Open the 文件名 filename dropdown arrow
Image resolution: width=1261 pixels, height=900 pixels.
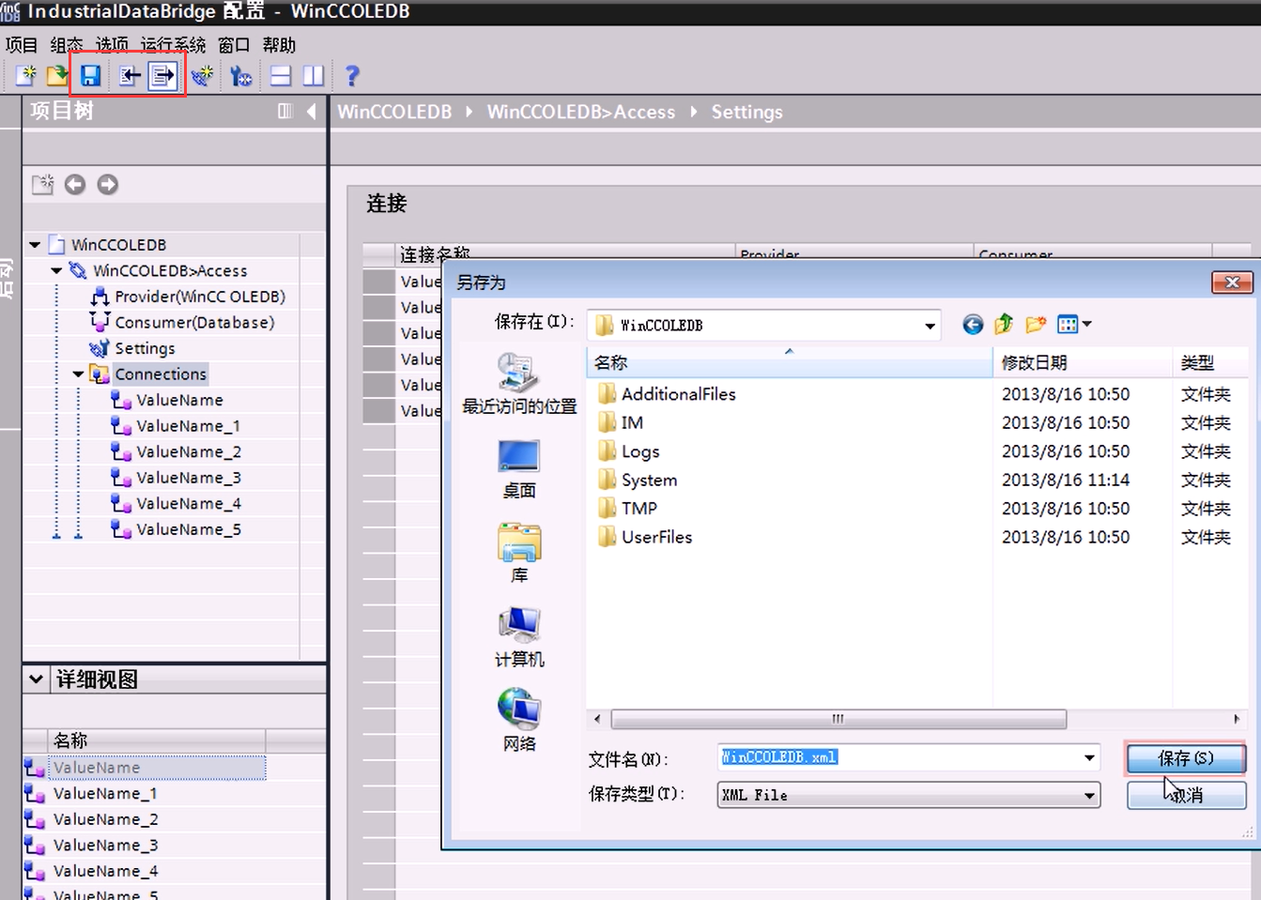(1089, 757)
